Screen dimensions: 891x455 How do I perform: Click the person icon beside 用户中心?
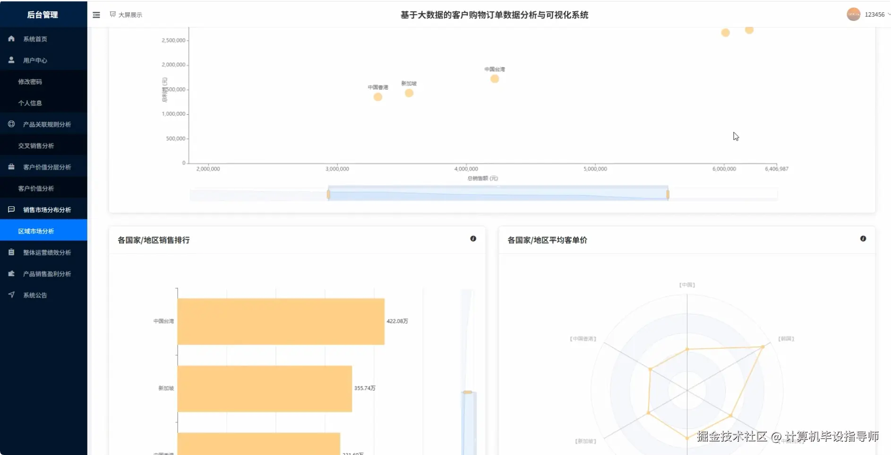(11, 60)
